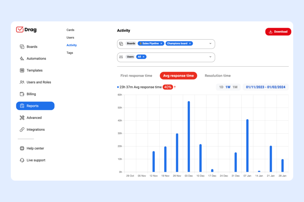Click the Live support headset icon

[22, 160]
